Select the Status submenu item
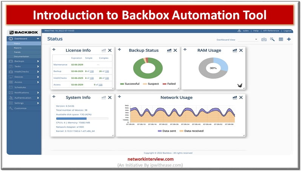 (17, 43)
